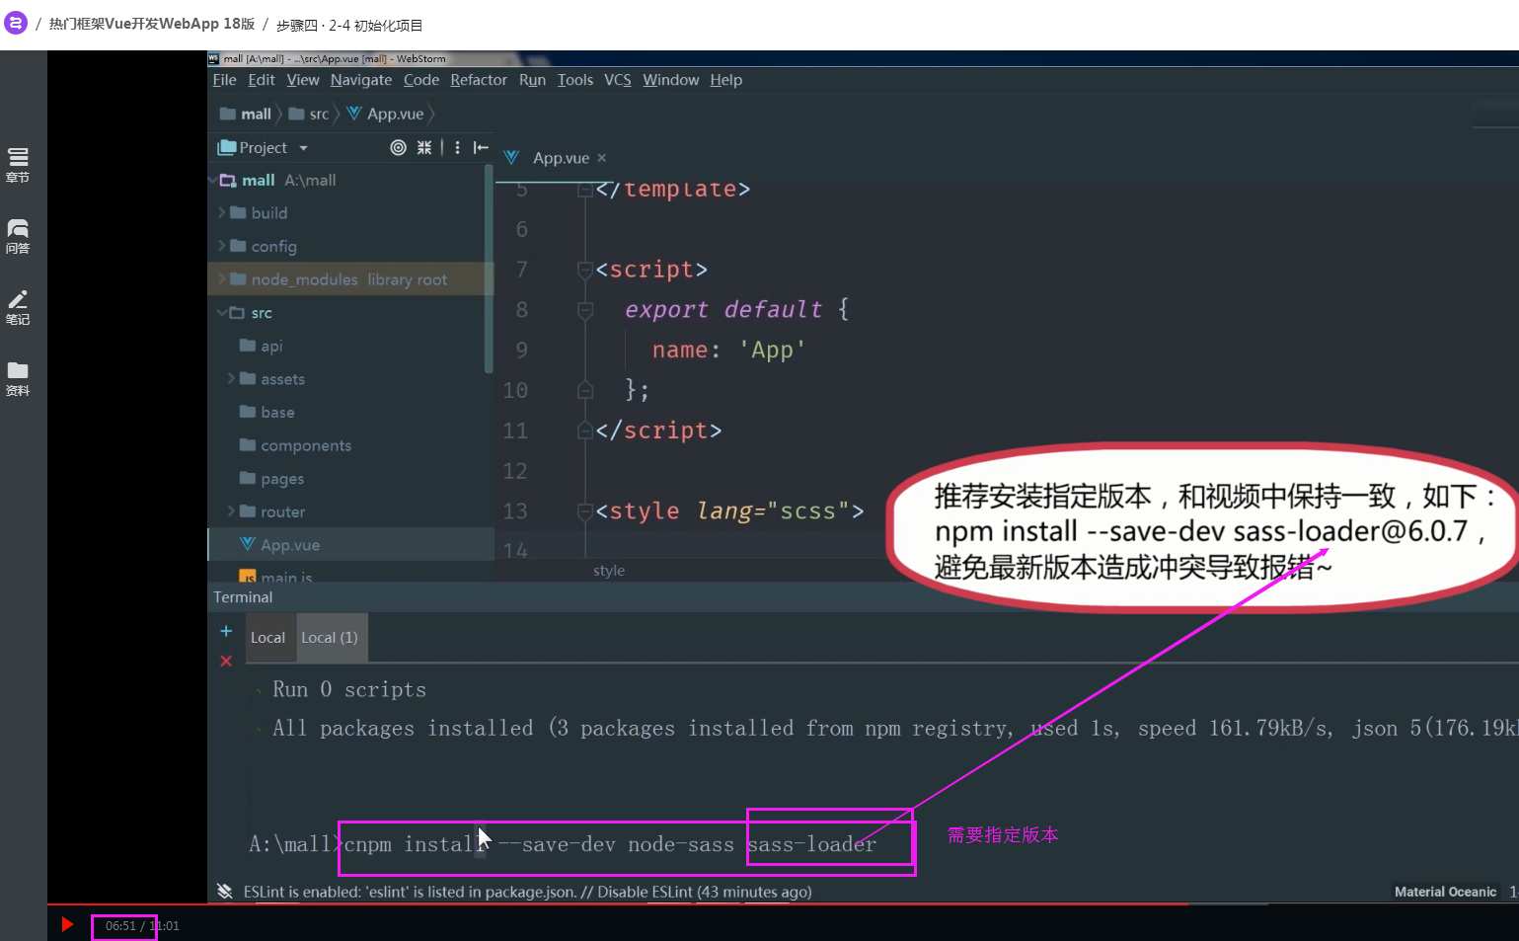Open the Code menu
This screenshot has height=941, width=1519.
click(421, 80)
